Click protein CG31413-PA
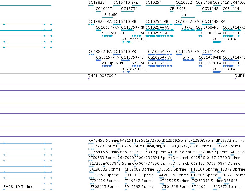This screenshot has width=245, height=191. pyautogui.click(x=217, y=72)
